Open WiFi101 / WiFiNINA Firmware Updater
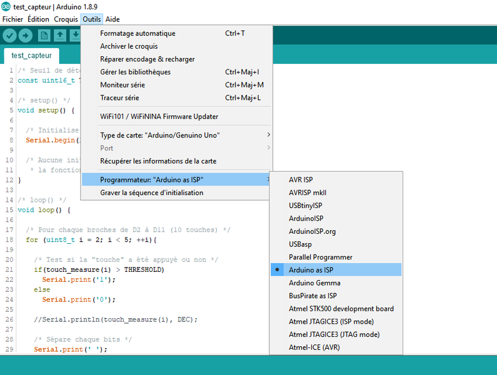Viewport: 497px width, 375px height. (x=159, y=117)
